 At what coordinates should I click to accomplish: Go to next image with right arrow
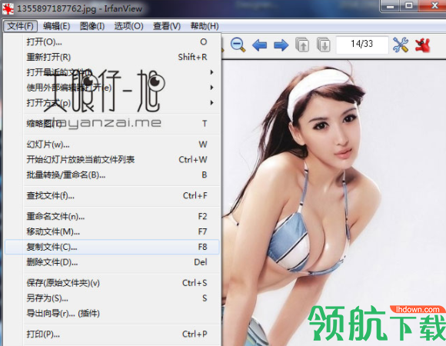tap(281, 45)
